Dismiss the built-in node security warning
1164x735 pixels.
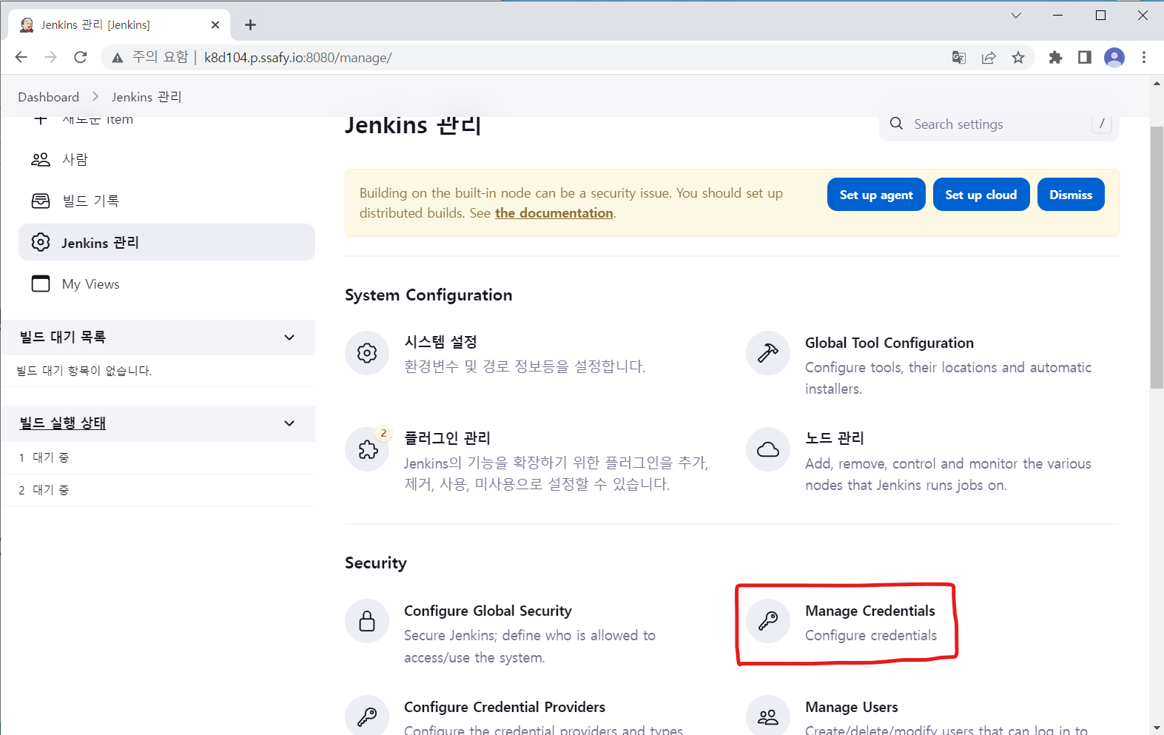tap(1071, 195)
